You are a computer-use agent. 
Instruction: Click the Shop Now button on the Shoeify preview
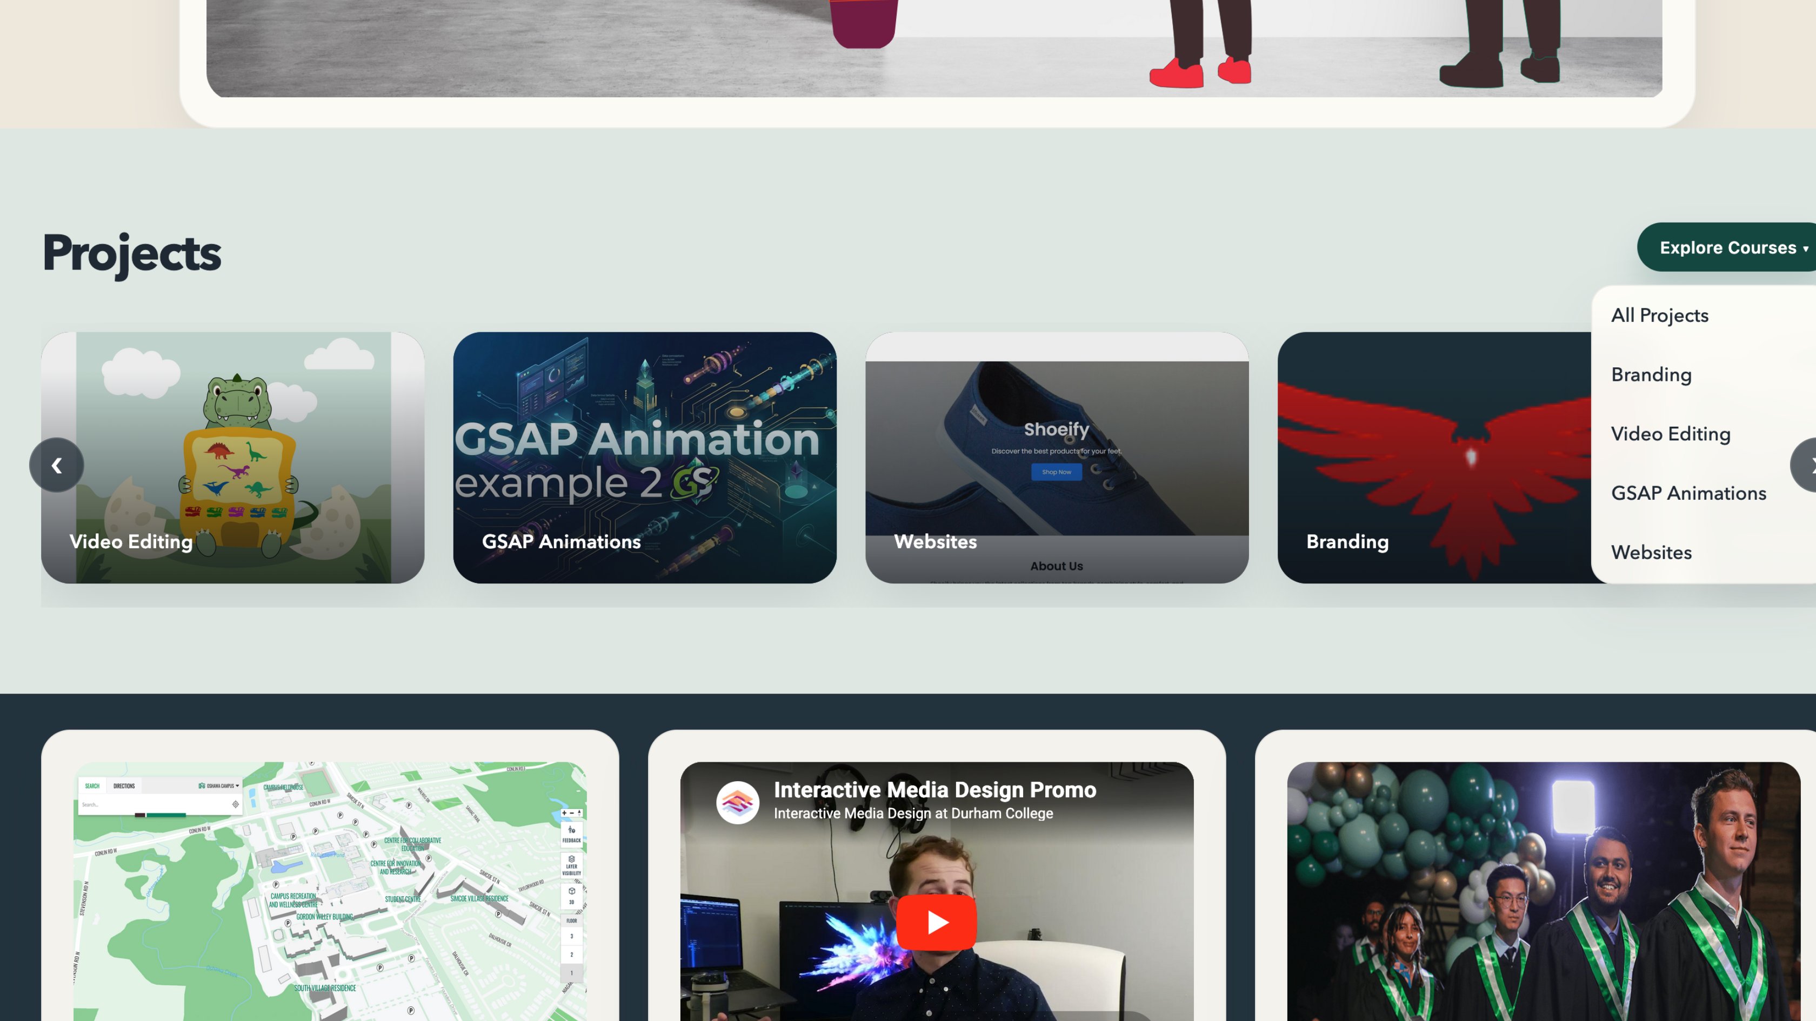click(1056, 472)
